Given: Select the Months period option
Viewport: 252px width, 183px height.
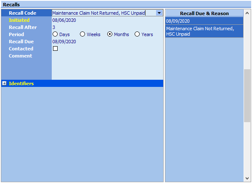Looking at the screenshot, I should coord(110,34).
